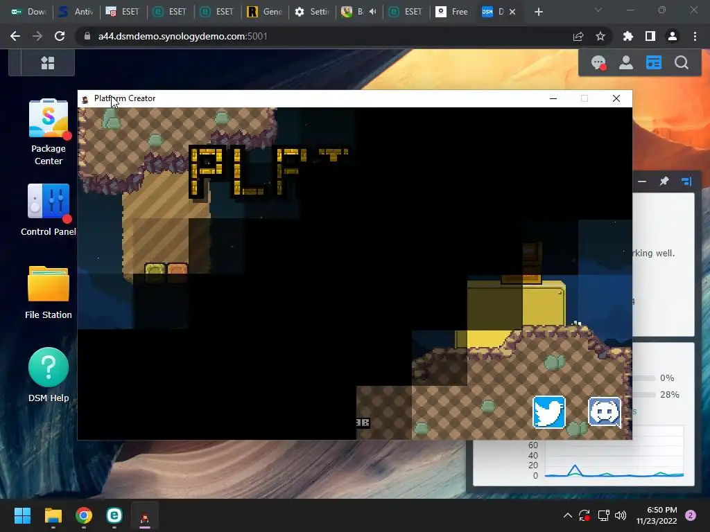This screenshot has height=532, width=710.
Task: Click the widget panel dock icon
Action: pos(686,181)
